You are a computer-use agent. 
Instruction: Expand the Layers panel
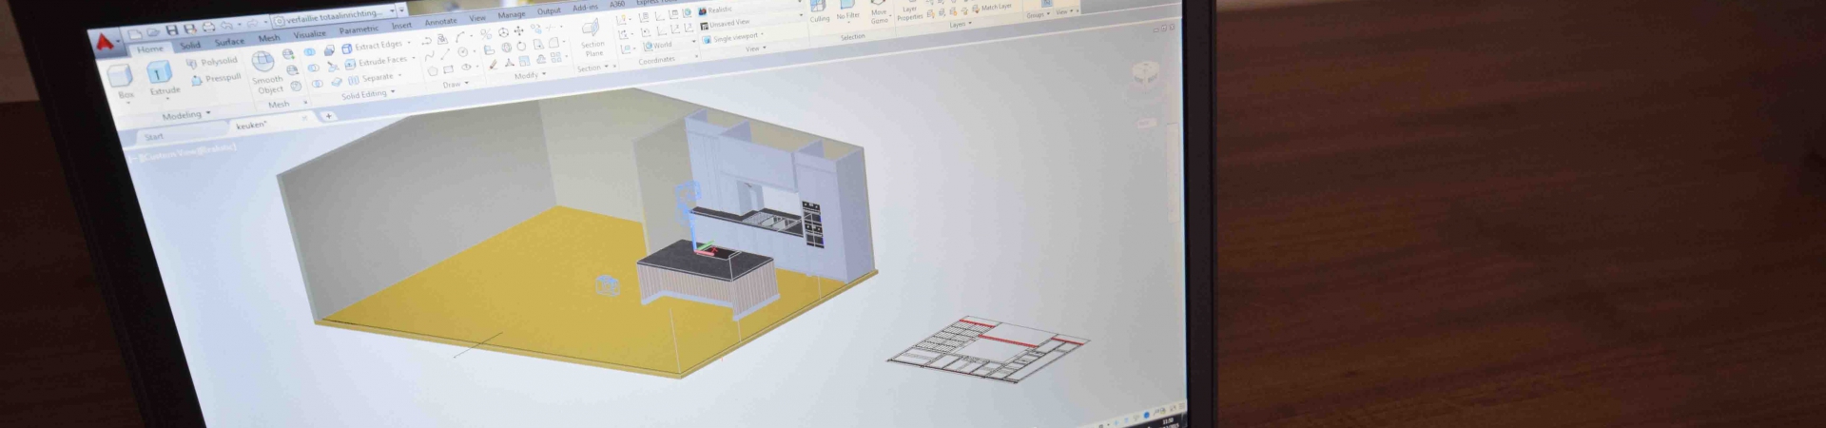961,24
